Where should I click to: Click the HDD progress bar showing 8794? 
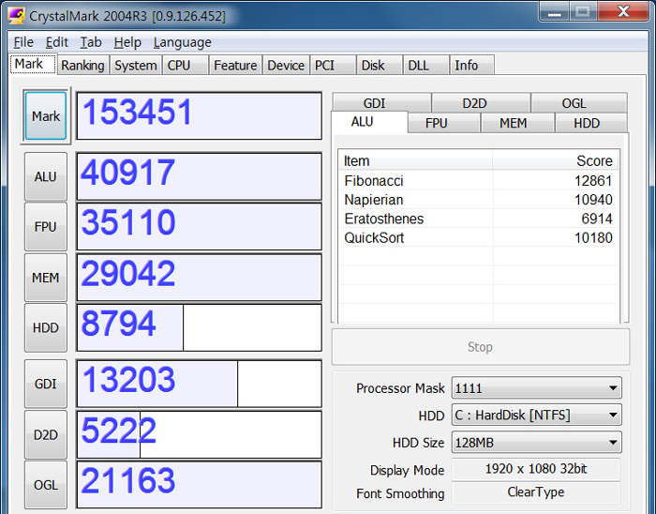coord(199,327)
